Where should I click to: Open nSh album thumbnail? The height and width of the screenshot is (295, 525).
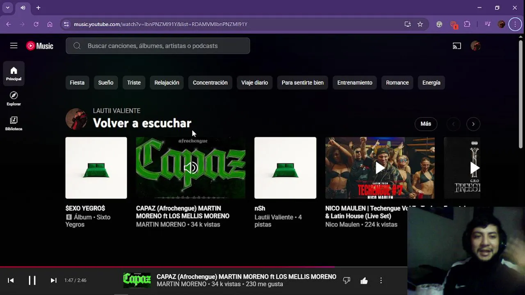coord(285,168)
